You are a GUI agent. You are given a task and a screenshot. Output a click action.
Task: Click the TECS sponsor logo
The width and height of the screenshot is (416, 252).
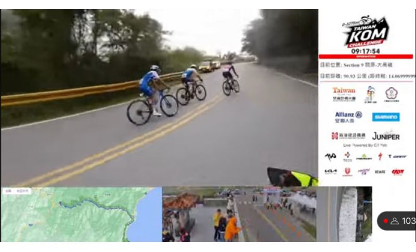(x=347, y=157)
